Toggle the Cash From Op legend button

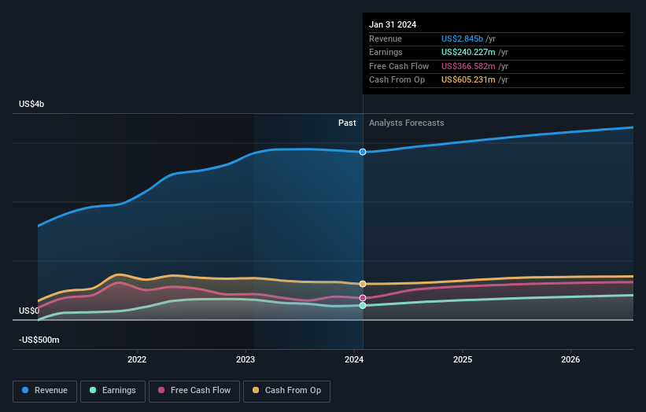tap(286, 391)
